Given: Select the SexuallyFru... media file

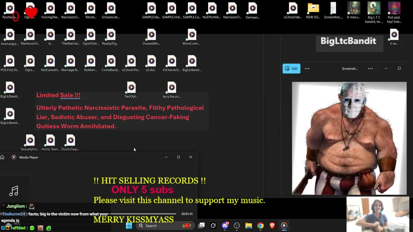Looking at the screenshot, I should point(30,143).
